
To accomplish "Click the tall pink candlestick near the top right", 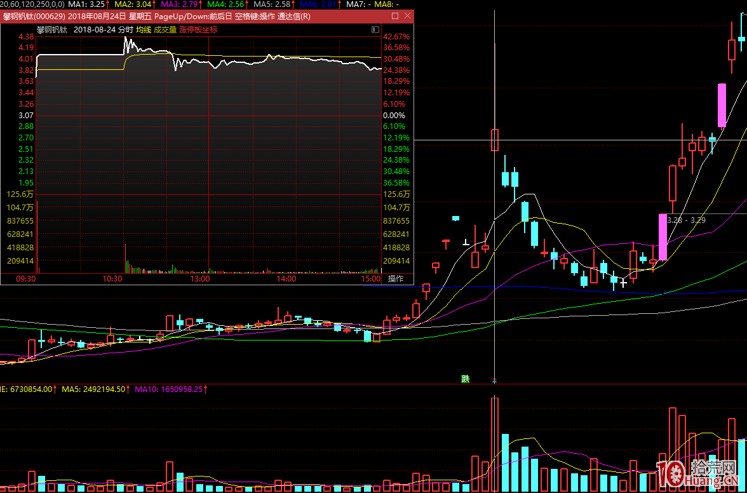I will click(x=722, y=105).
